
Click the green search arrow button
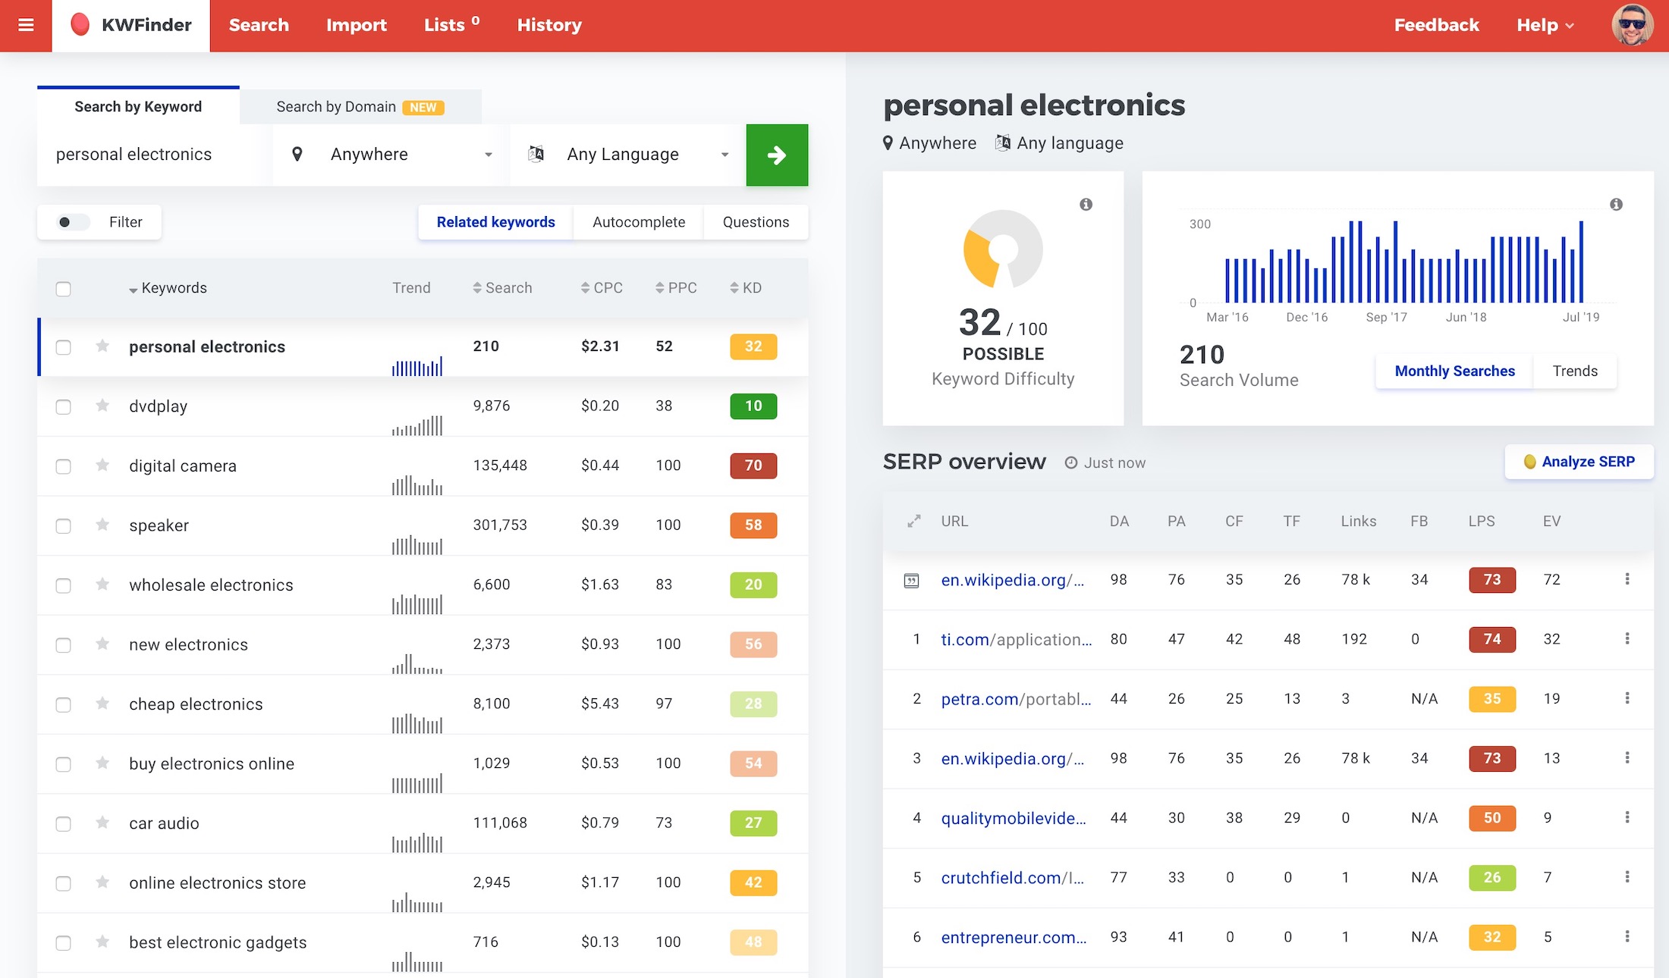777,155
